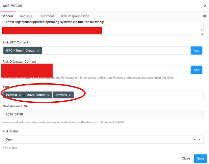Open the Analysis tab

pyautogui.click(x=26, y=16)
